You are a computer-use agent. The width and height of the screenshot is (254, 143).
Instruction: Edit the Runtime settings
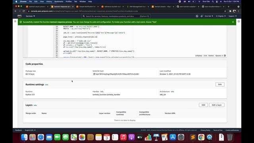coord(220,85)
